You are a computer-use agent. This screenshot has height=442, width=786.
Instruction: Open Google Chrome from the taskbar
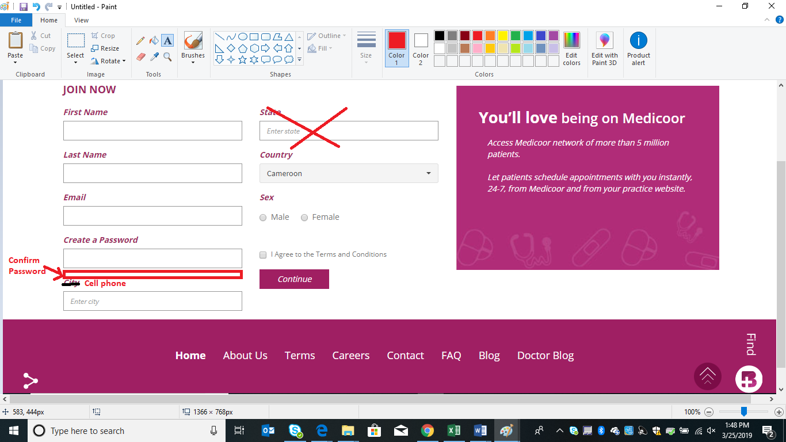pyautogui.click(x=427, y=430)
